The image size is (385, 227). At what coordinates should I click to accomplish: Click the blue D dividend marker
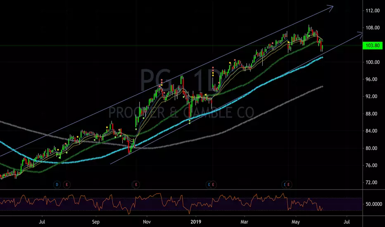57,184
